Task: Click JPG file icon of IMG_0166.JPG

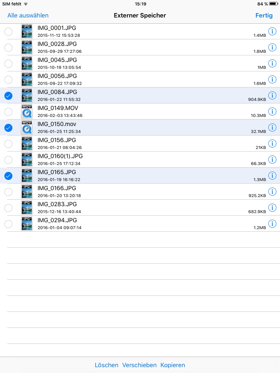Action: coord(27,192)
